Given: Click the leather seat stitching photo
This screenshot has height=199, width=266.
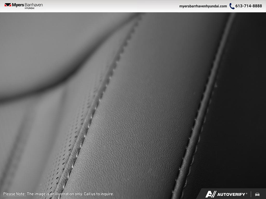Looking at the screenshot, I should pos(133,105).
